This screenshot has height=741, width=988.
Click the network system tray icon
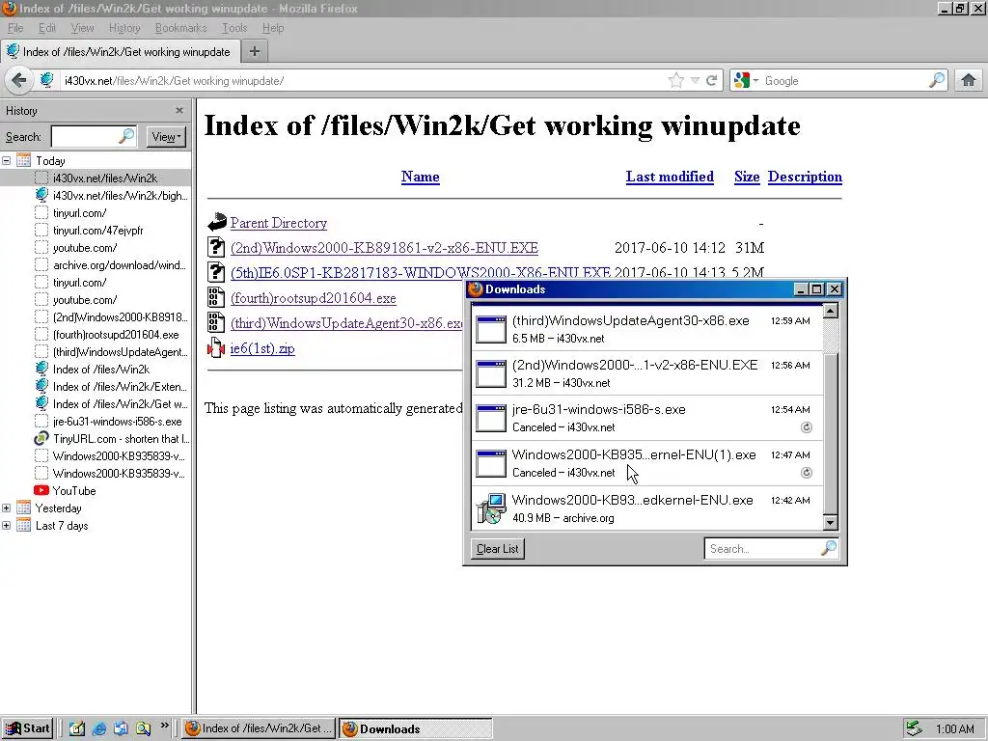[x=914, y=729]
